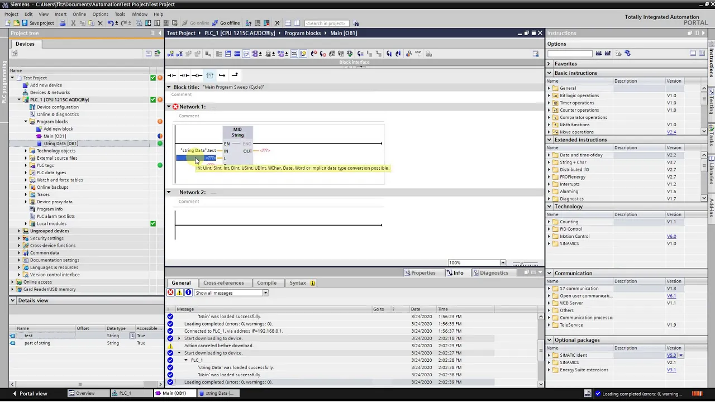Click the Save project icon

(x=25, y=23)
